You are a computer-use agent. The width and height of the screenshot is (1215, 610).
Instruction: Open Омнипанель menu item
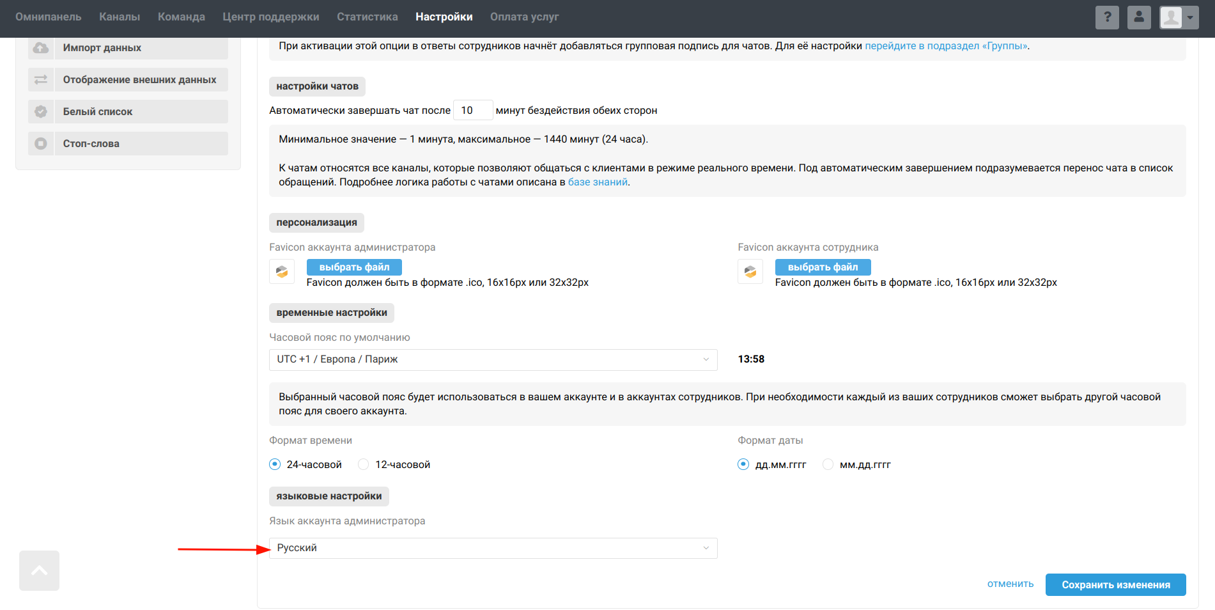tap(49, 17)
